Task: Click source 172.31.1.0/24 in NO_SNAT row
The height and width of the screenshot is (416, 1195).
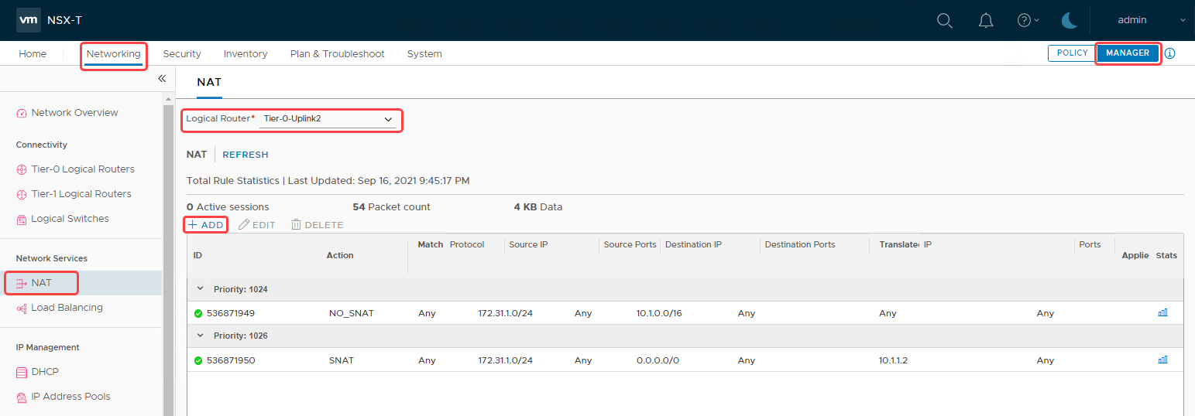Action: tap(505, 313)
